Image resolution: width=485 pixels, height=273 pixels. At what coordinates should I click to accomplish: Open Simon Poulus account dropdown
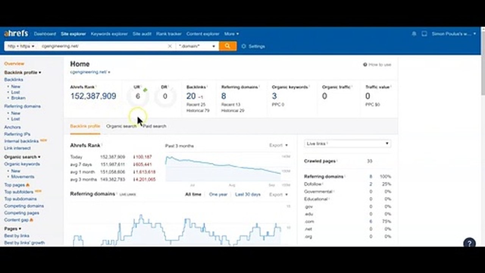(x=454, y=34)
